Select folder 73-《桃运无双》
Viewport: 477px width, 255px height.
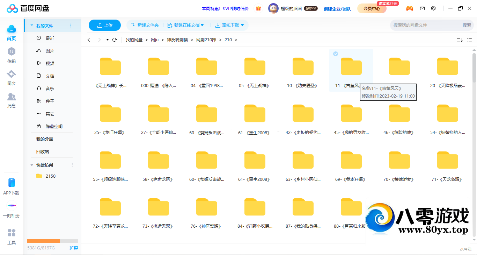click(x=158, y=212)
